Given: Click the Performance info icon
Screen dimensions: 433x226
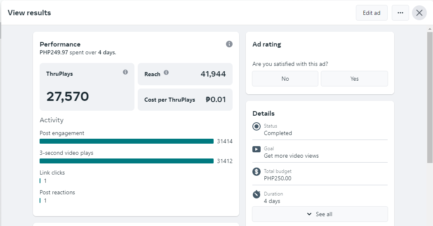Looking at the screenshot, I should click(x=229, y=44).
